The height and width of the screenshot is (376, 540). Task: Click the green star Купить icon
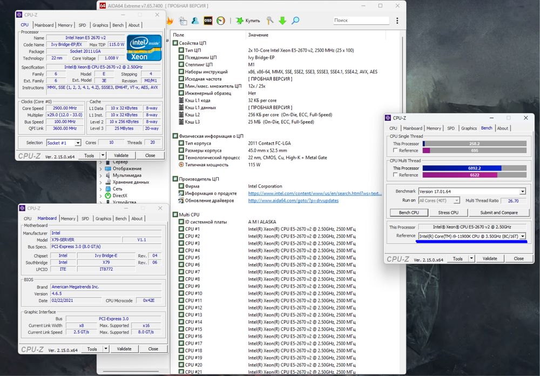240,21
